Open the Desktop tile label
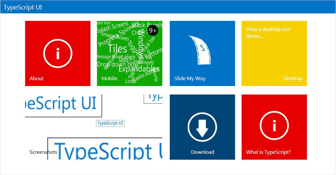Screen dimensions: 336x175 293,79
